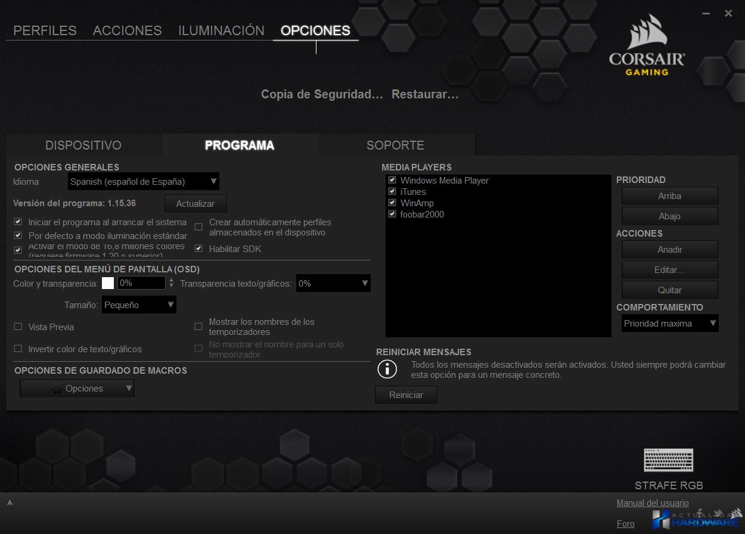Open the DISPOSITIVO sub-tab
The height and width of the screenshot is (534, 745).
pyautogui.click(x=83, y=145)
